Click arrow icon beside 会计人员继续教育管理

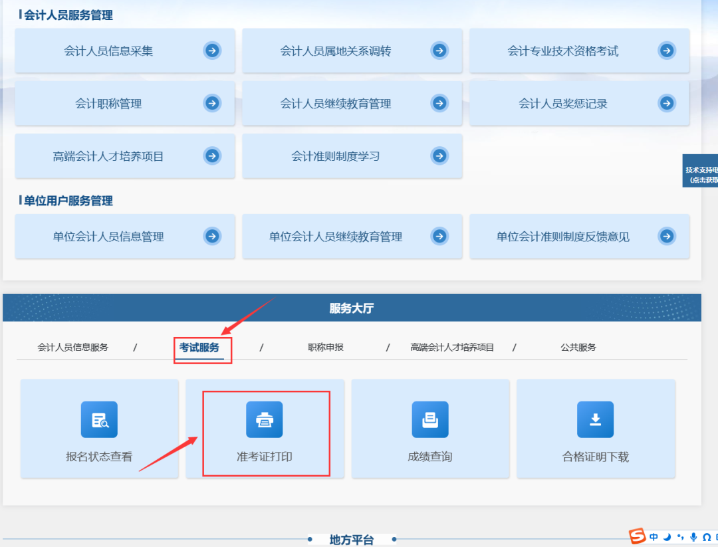pos(439,103)
